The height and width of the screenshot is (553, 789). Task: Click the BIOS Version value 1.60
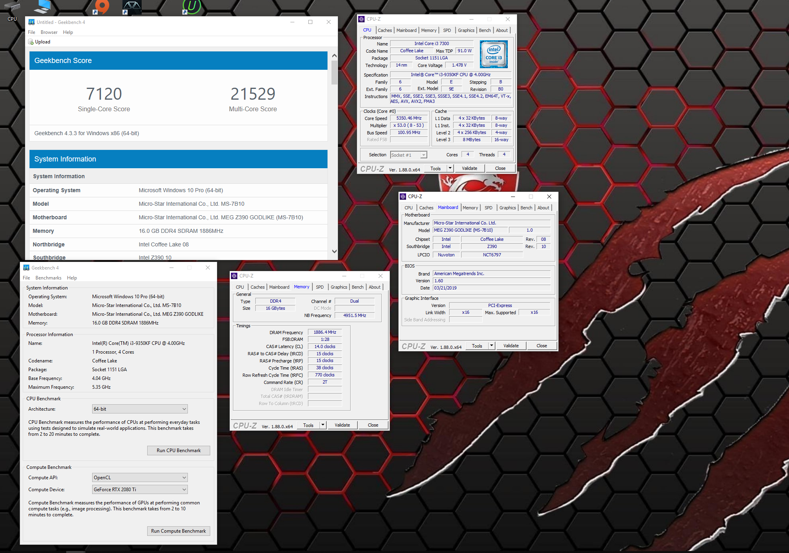(491, 281)
